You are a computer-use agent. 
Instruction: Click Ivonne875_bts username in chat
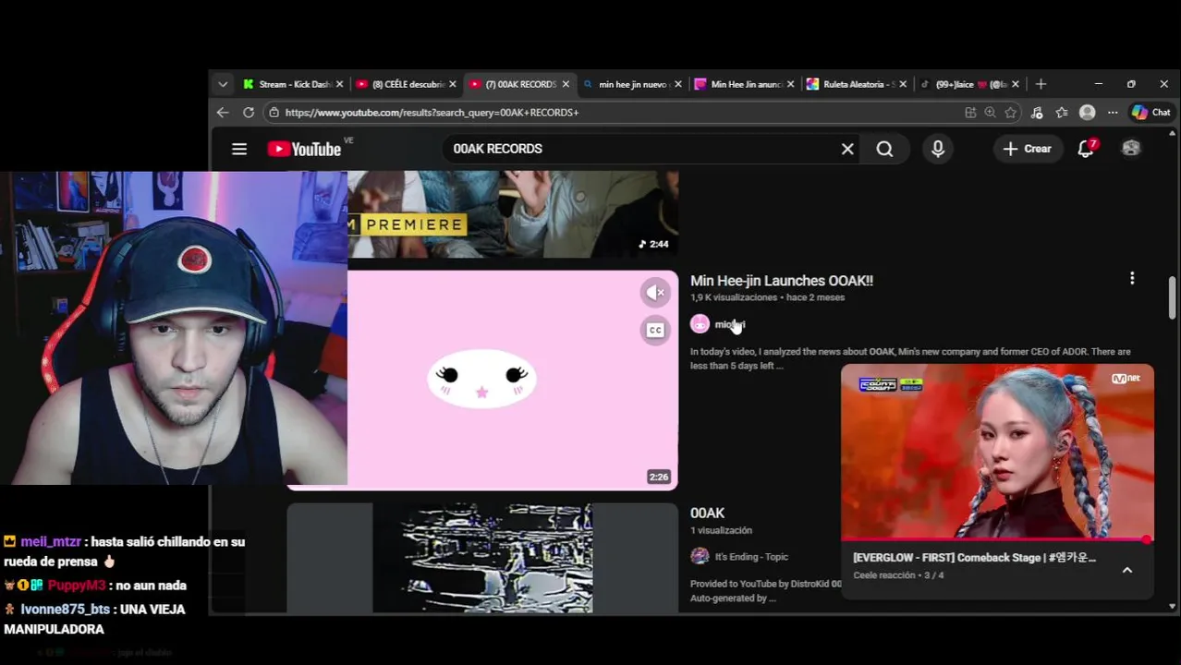coord(65,610)
